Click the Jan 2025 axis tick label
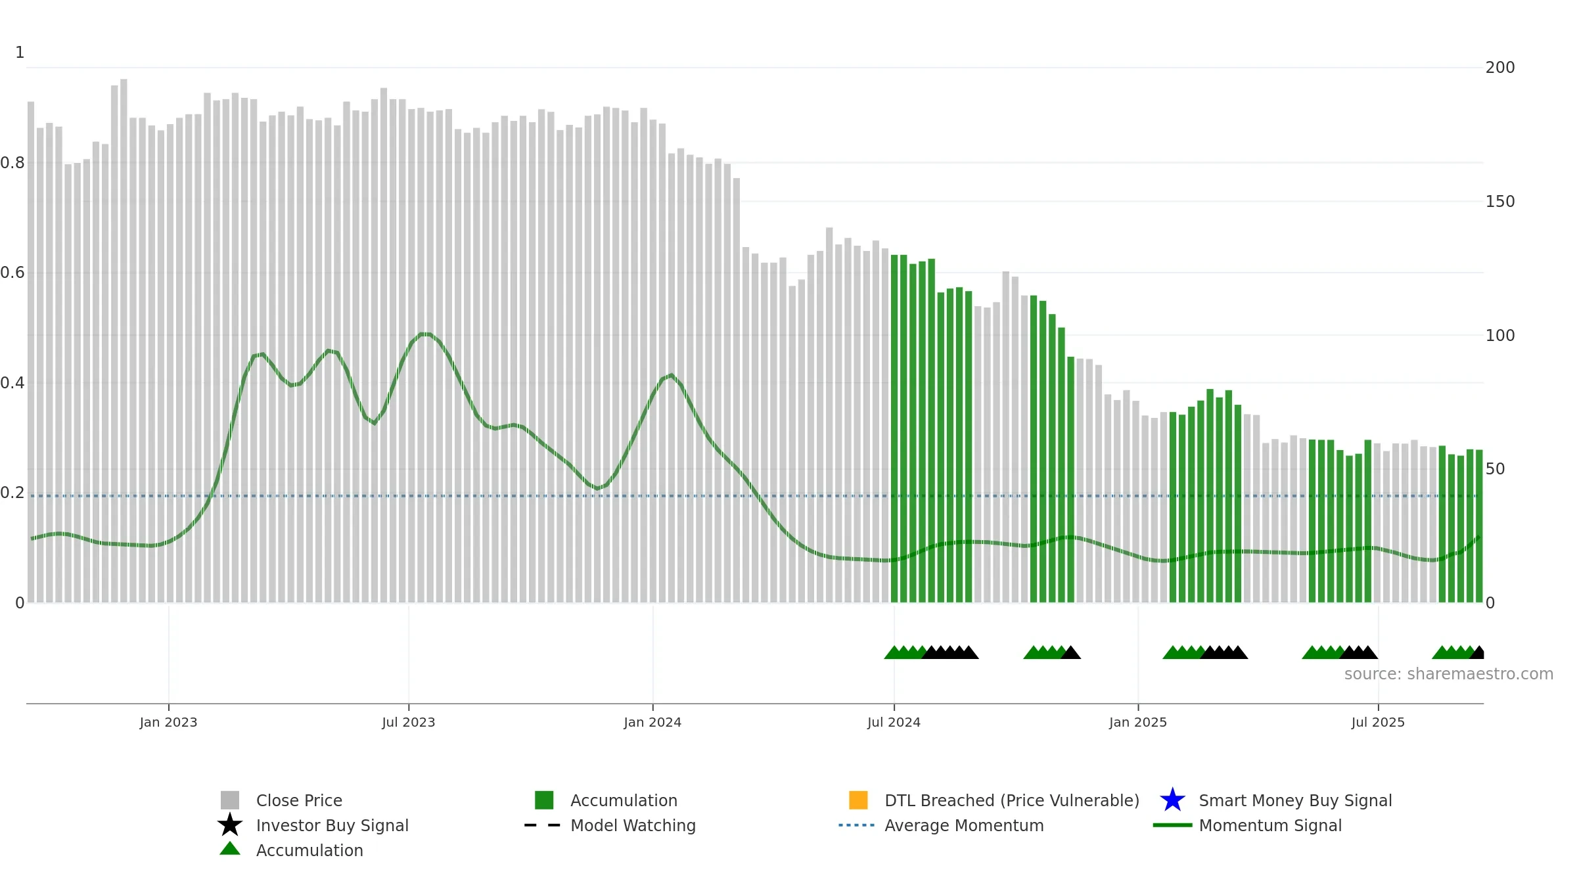The width and height of the screenshot is (1577, 887). tap(1138, 723)
